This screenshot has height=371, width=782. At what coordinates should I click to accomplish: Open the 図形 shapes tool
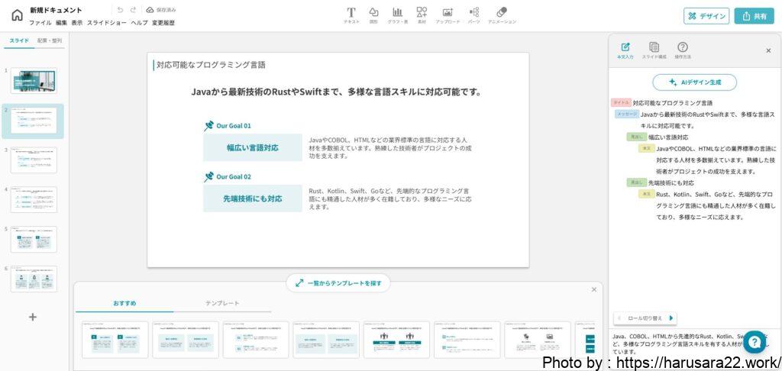(x=374, y=15)
